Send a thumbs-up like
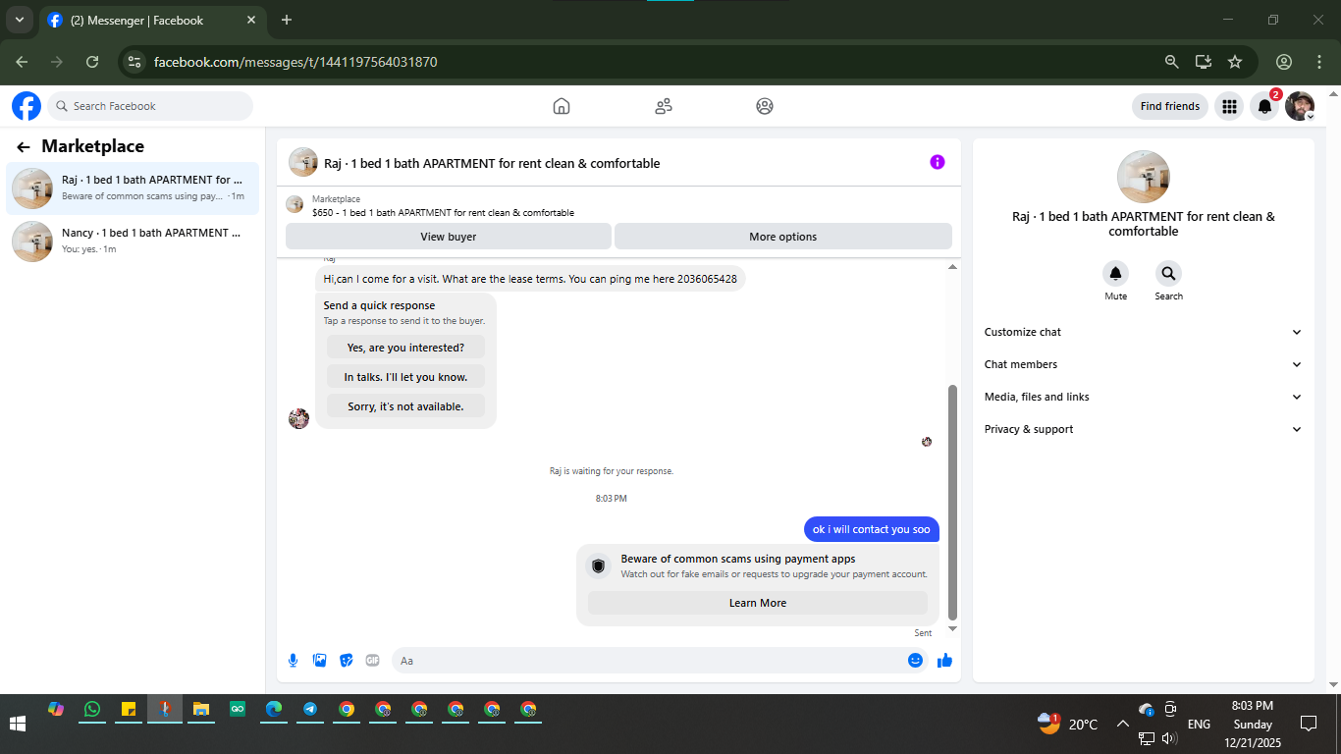This screenshot has height=754, width=1341. click(x=944, y=661)
